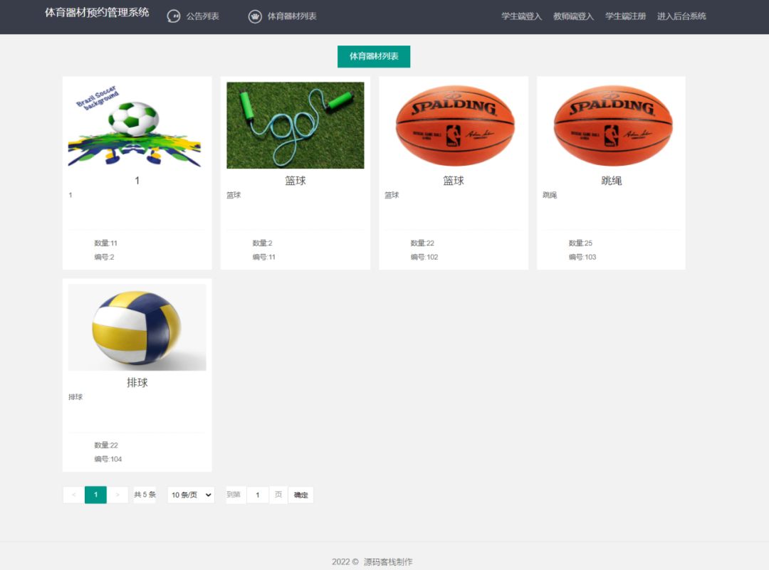Click the announcement list icon in navbar
The height and width of the screenshot is (570, 769).
(x=173, y=16)
